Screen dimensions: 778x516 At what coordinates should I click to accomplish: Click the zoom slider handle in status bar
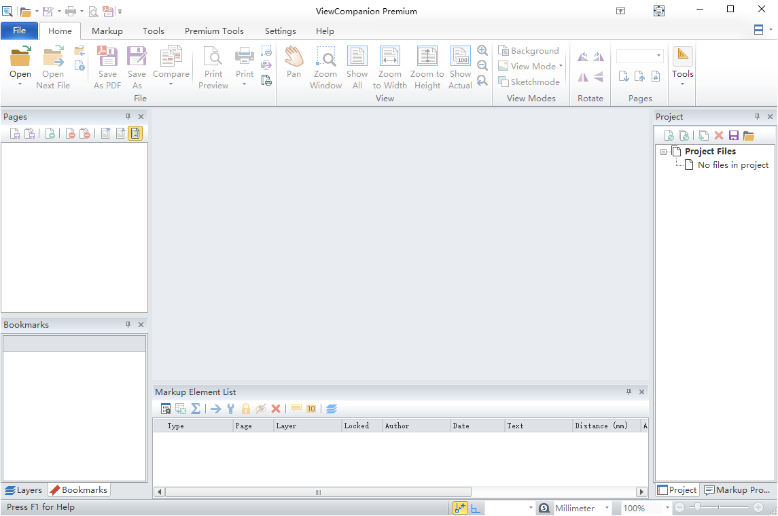(698, 507)
